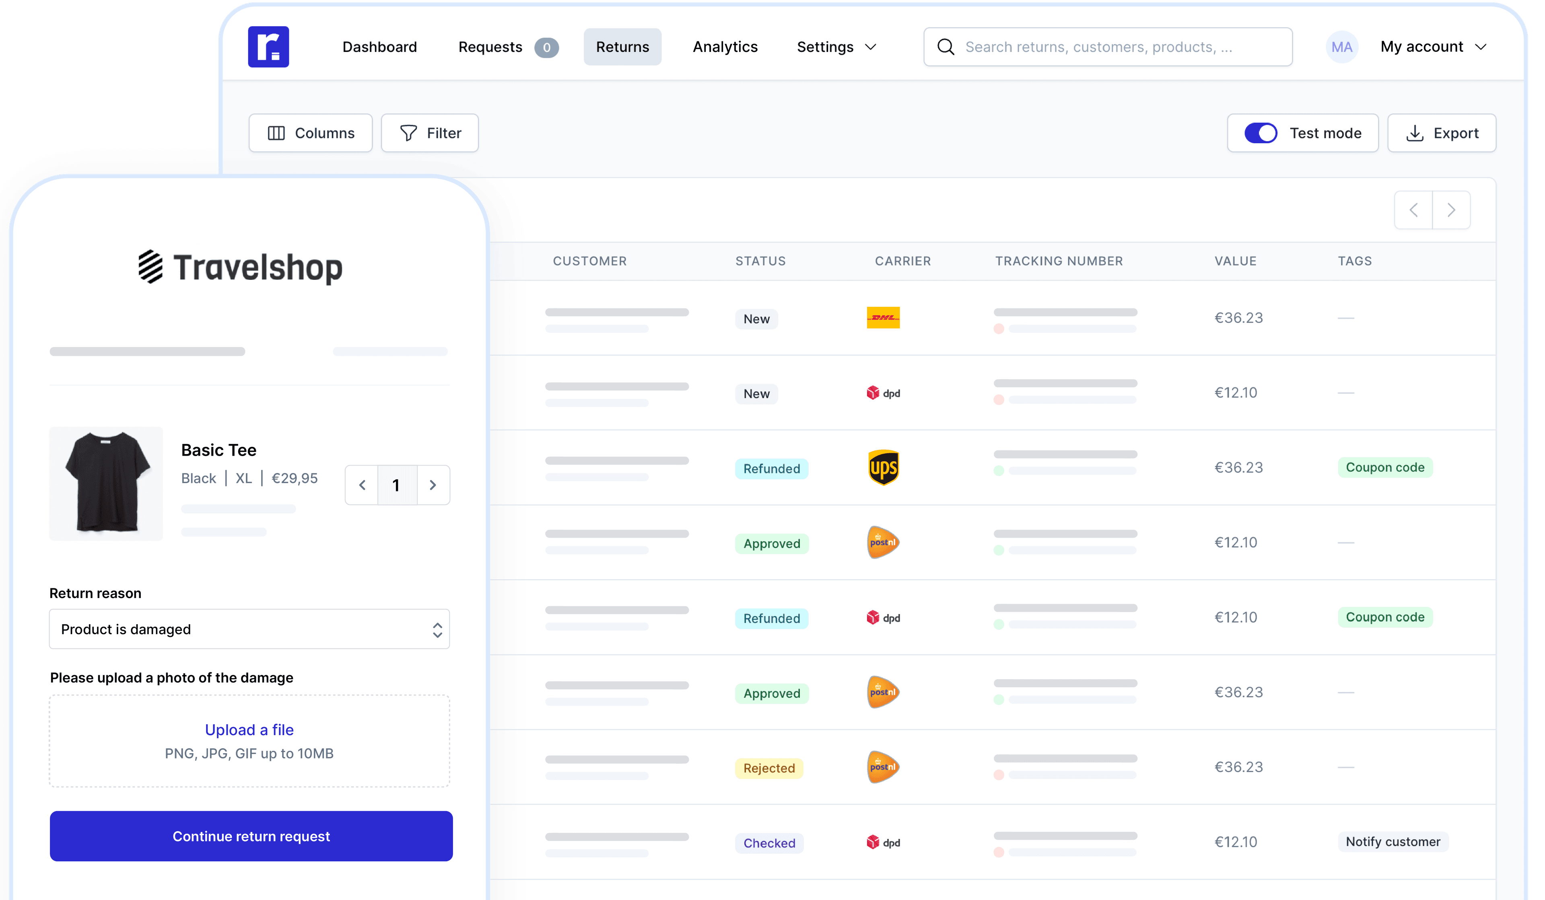
Task: Expand the Settings menu
Action: (x=836, y=47)
